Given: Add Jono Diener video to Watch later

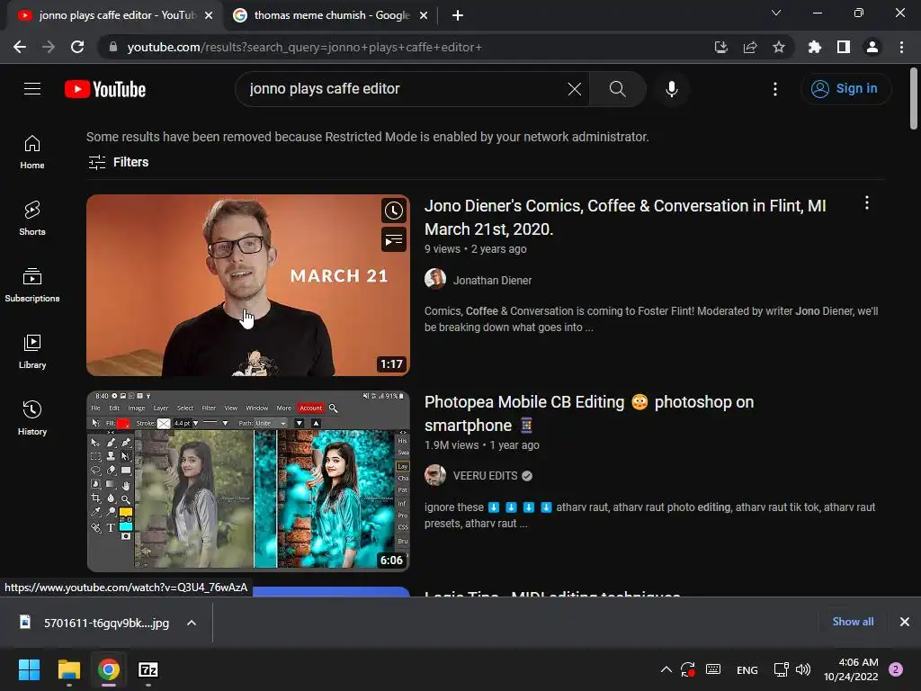Looking at the screenshot, I should click(394, 211).
